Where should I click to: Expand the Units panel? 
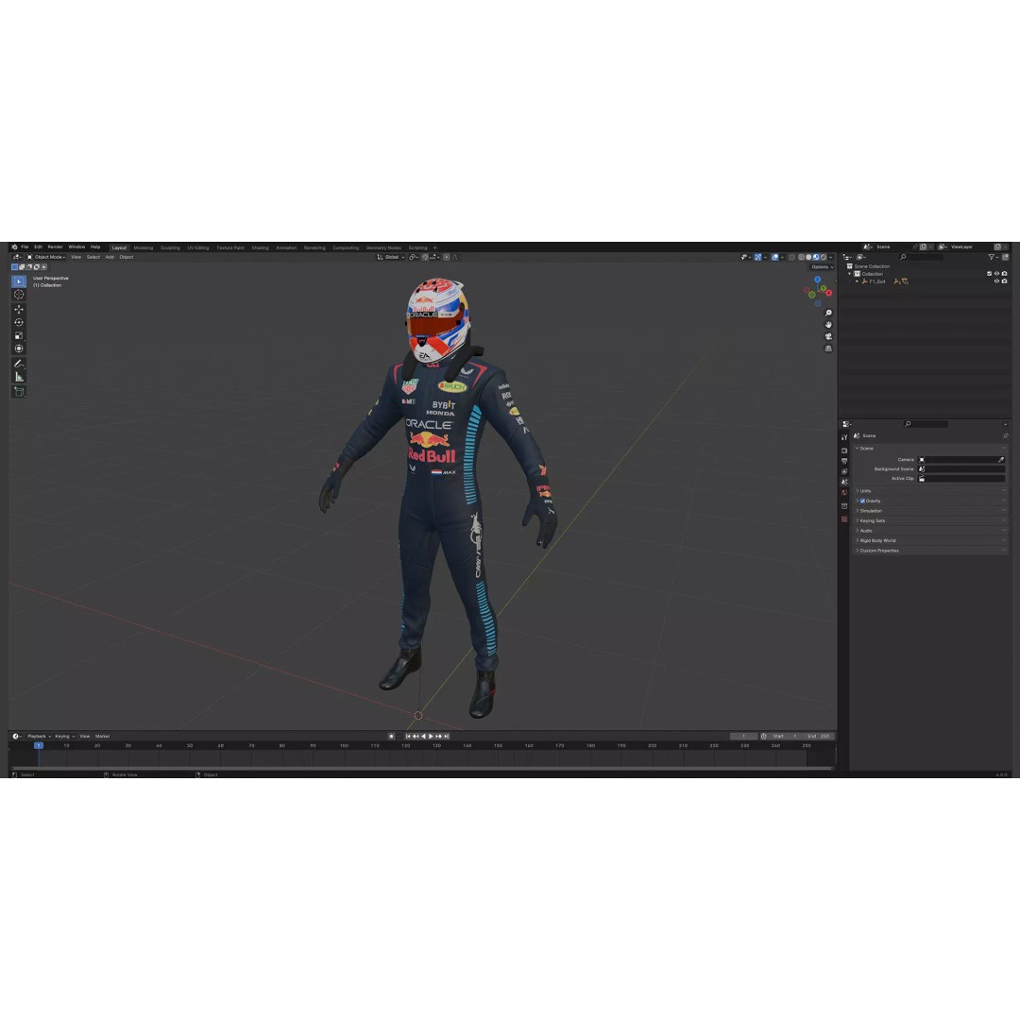(x=931, y=491)
